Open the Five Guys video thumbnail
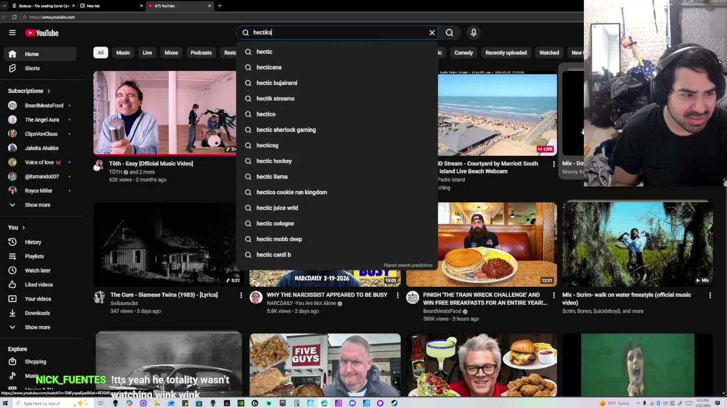The image size is (727, 408). point(325,365)
